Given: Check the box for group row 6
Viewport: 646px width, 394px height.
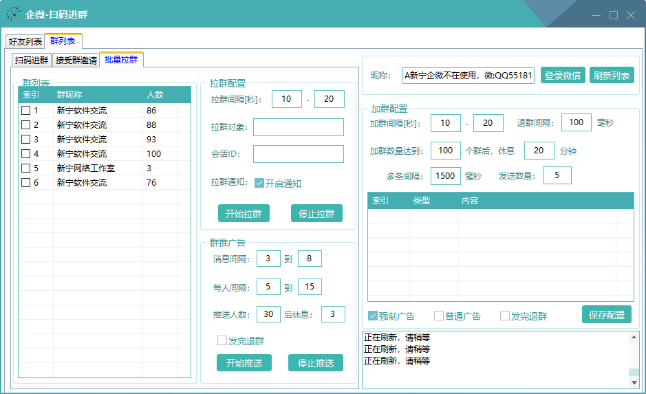Looking at the screenshot, I should click(x=25, y=182).
